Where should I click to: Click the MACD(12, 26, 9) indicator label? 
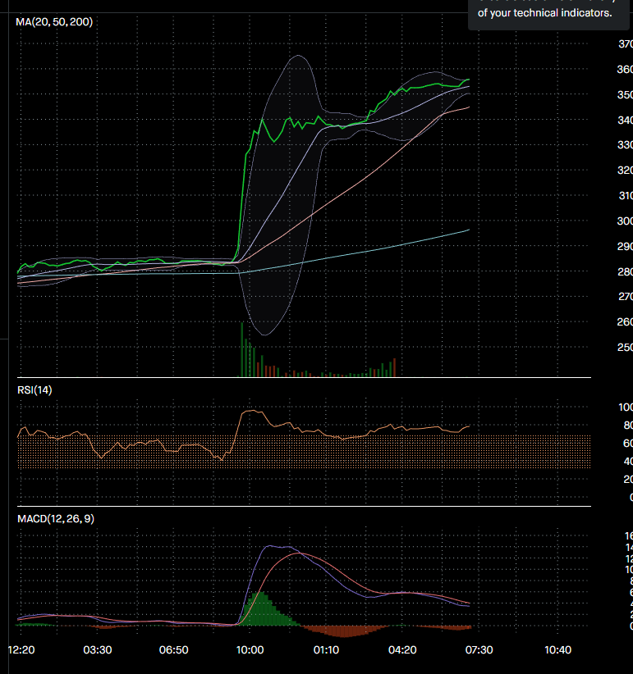click(56, 518)
